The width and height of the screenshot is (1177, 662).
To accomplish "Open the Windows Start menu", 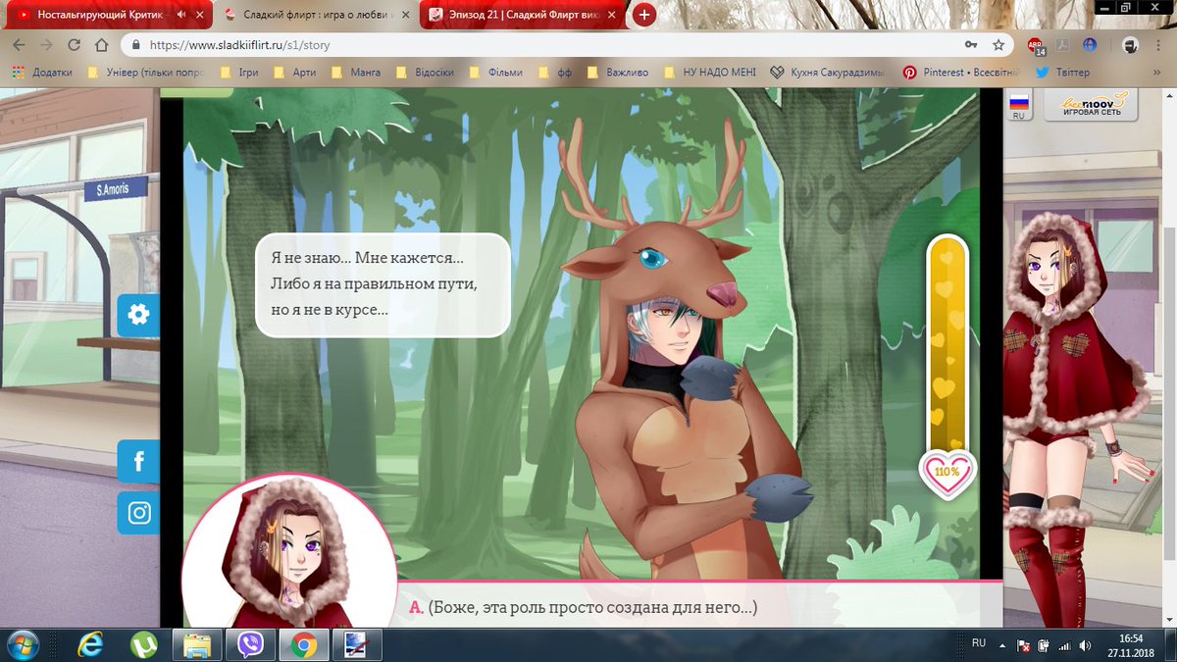I will [22, 644].
